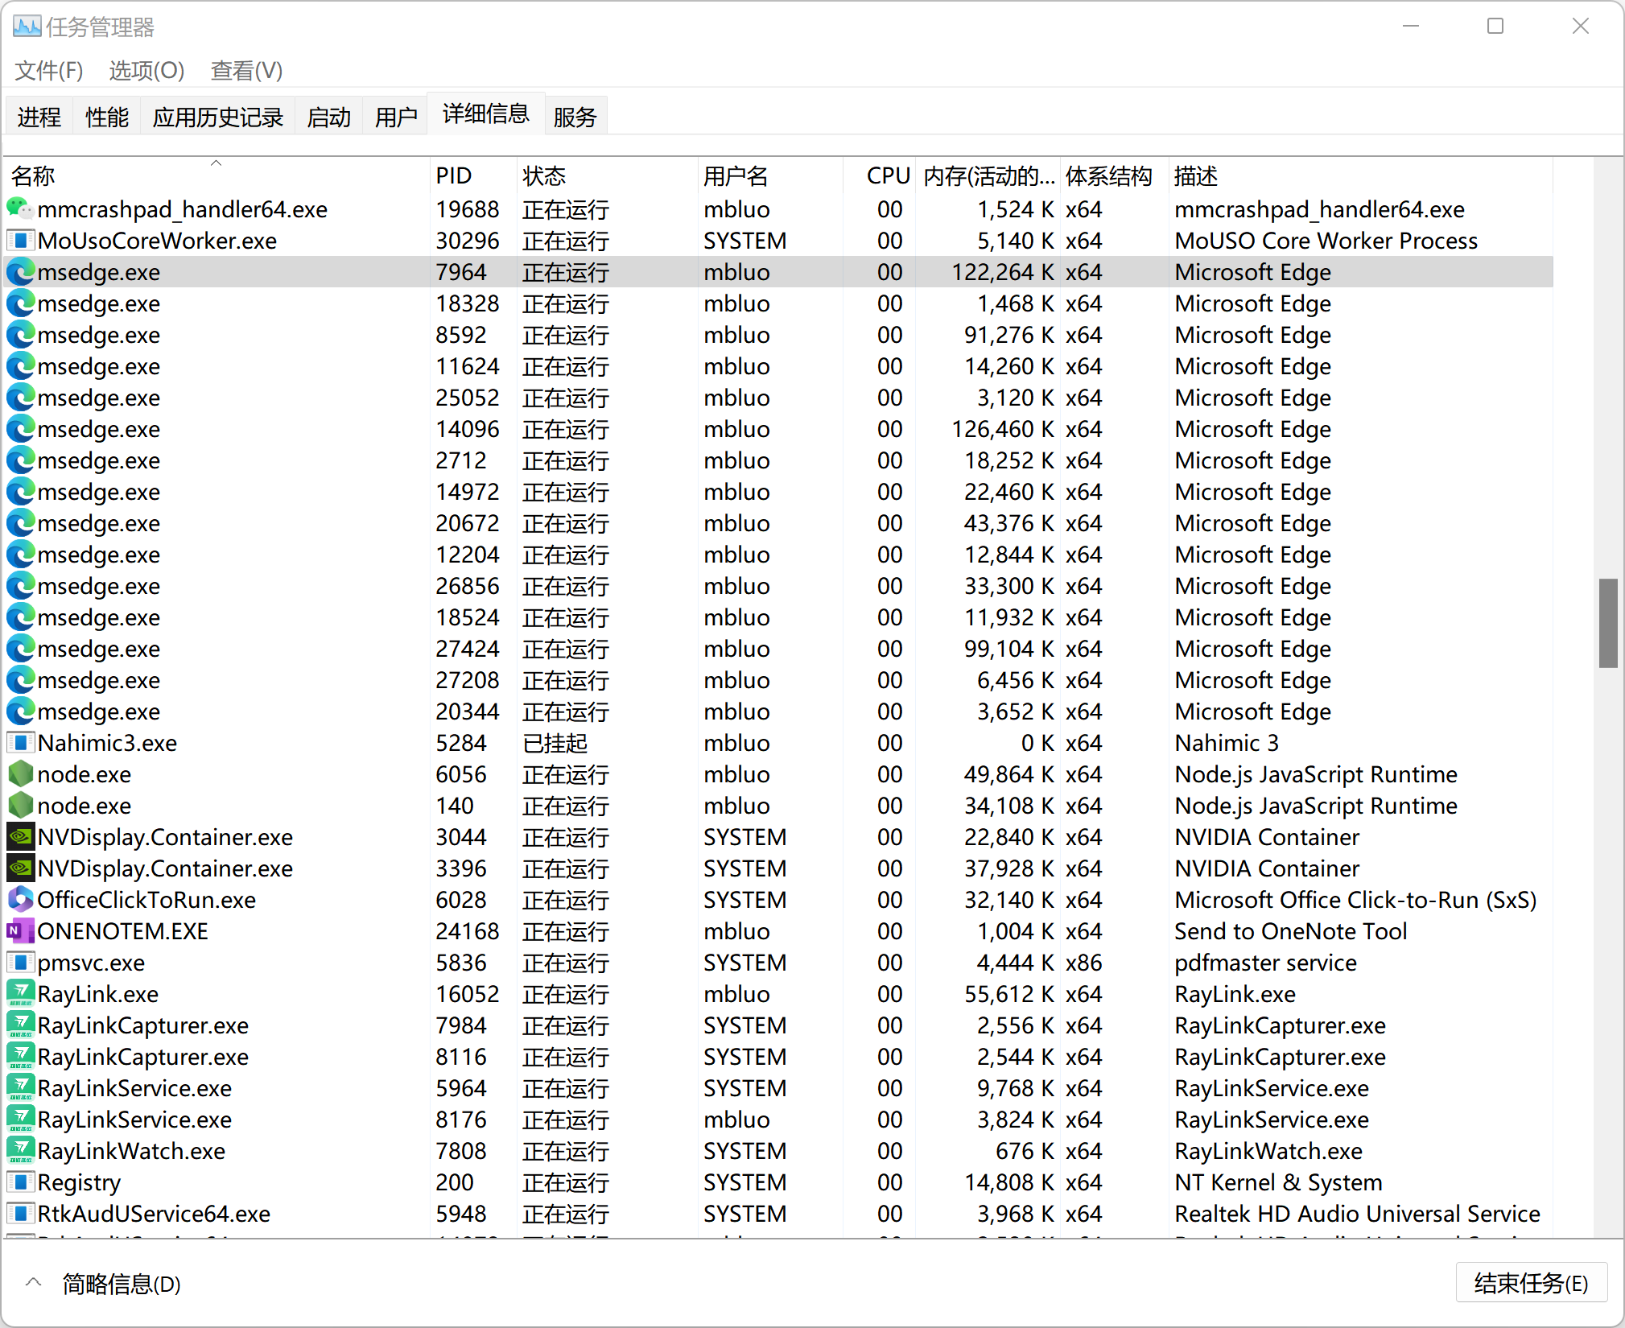Select the 'NT Kernel & System' description
The width and height of the screenshot is (1625, 1328).
pyautogui.click(x=1278, y=1182)
